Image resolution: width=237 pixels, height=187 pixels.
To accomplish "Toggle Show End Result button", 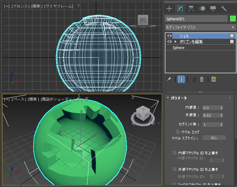I will pyautogui.click(x=181, y=79).
